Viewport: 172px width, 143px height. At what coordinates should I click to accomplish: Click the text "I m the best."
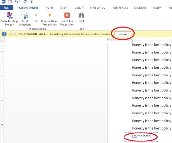(141, 136)
